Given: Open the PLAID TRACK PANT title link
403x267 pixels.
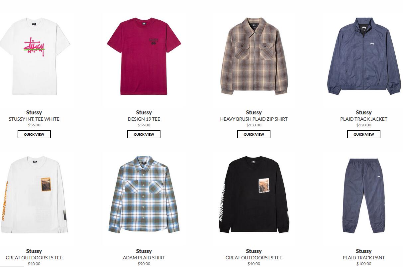Looking at the screenshot, I should tap(364, 258).
